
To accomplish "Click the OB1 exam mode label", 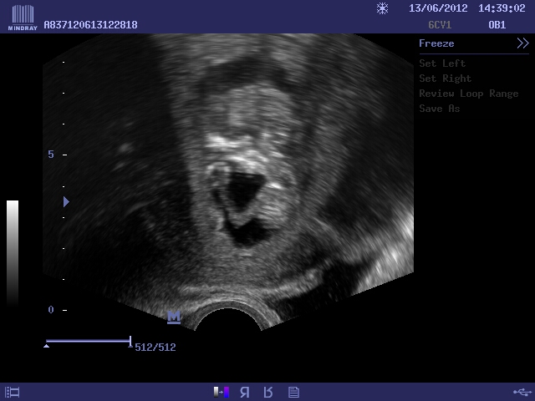I will [497, 25].
